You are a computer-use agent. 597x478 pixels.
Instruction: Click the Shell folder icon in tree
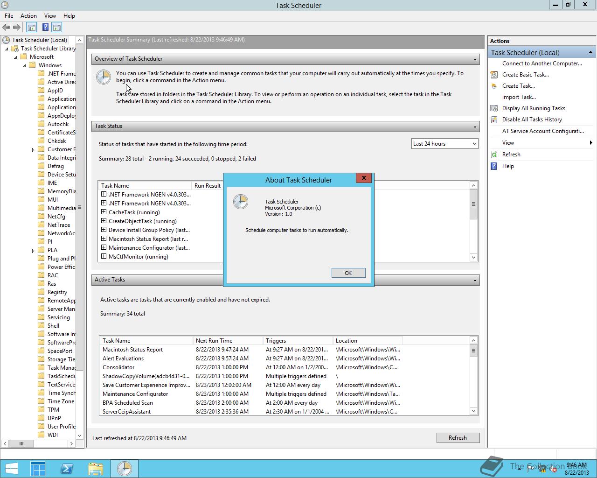pyautogui.click(x=42, y=326)
